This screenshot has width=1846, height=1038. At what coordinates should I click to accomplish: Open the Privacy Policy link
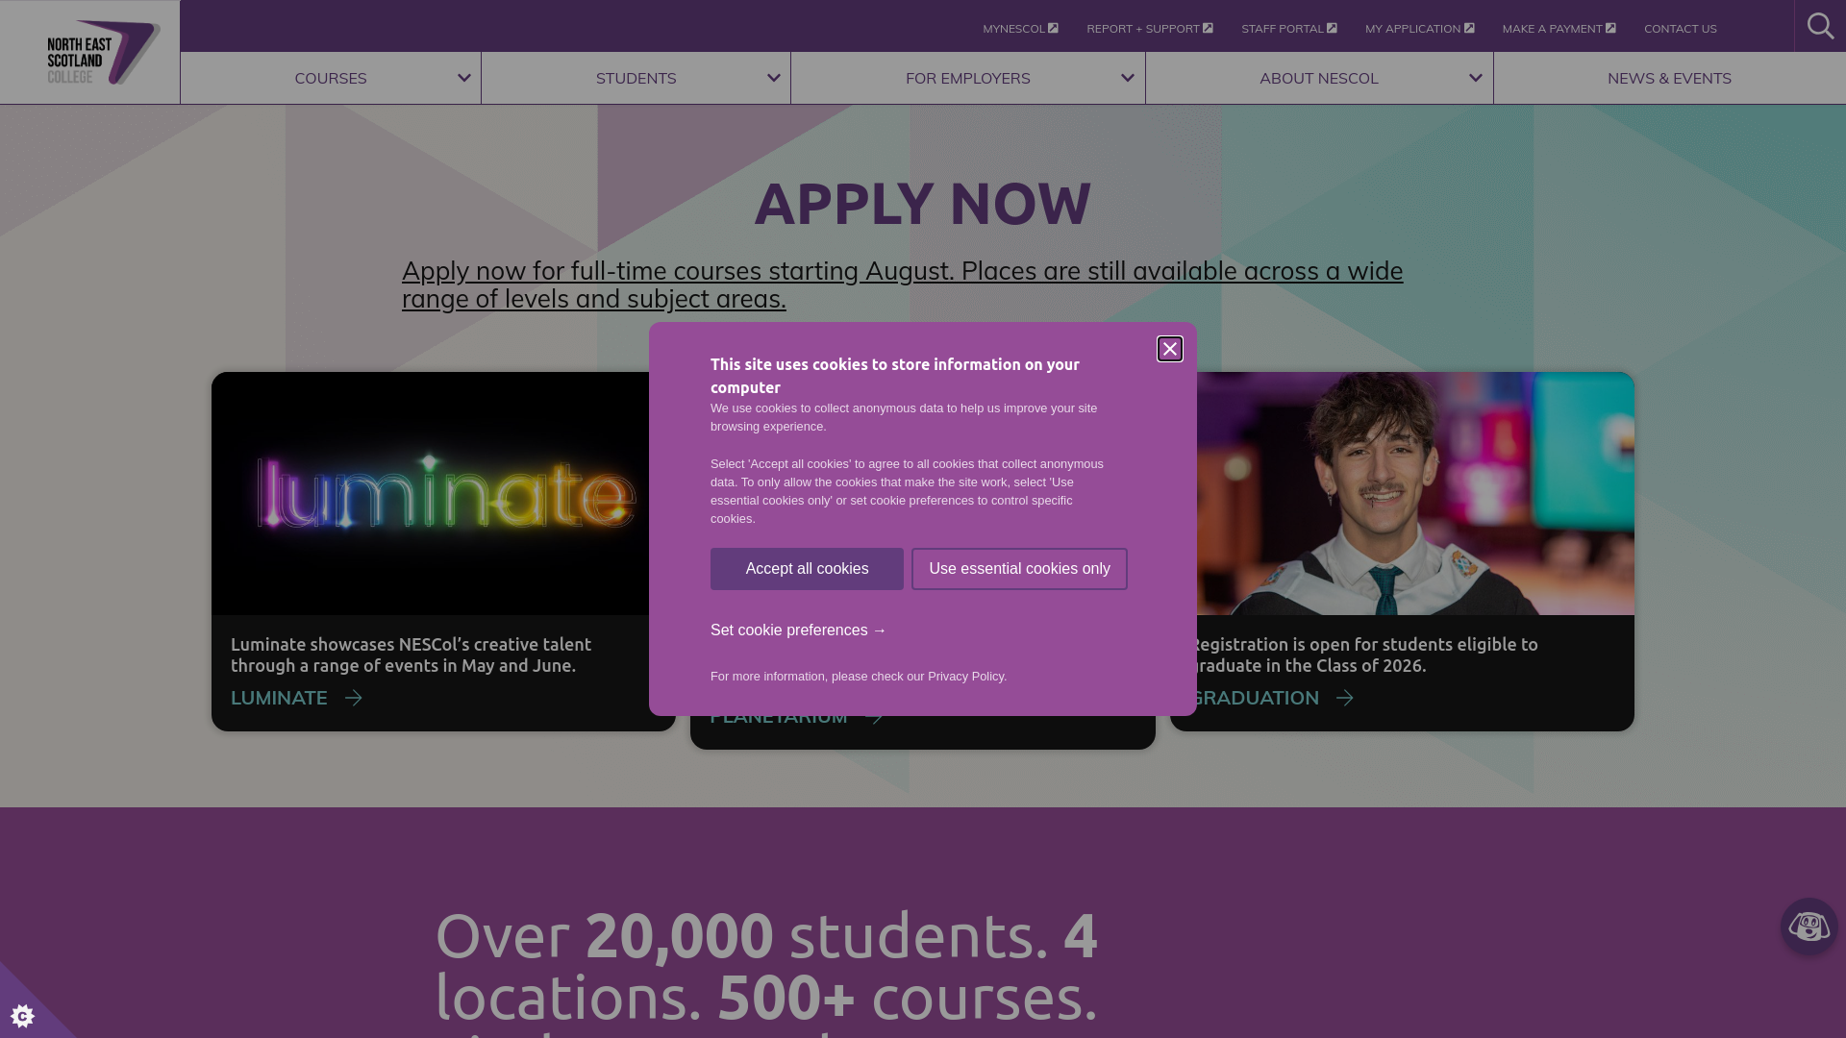965,677
